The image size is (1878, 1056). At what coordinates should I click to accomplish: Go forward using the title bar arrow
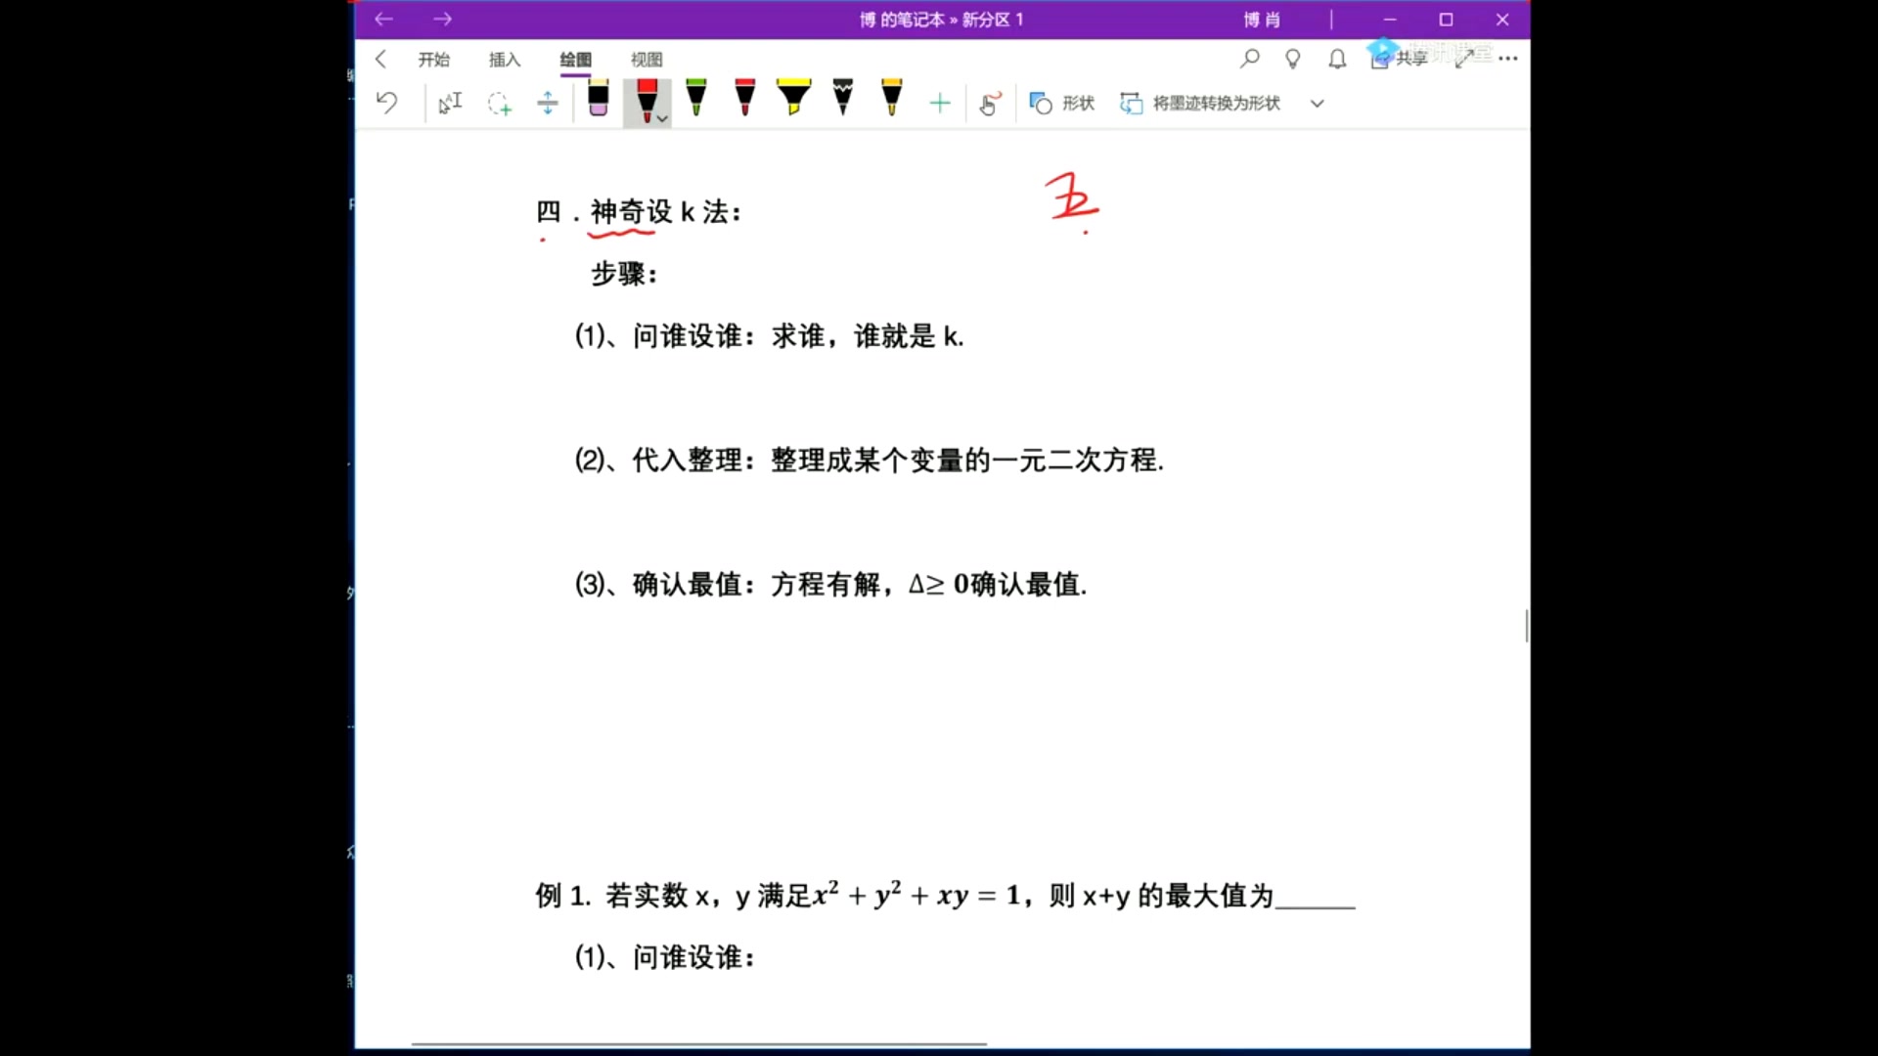442,19
